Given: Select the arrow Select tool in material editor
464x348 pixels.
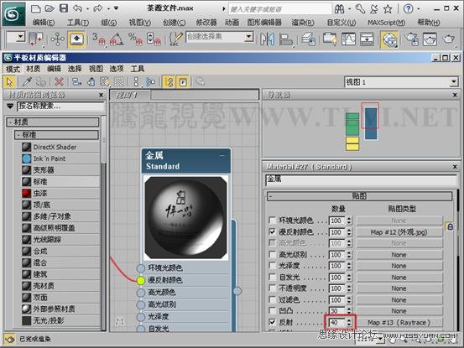Looking at the screenshot, I should point(10,82).
